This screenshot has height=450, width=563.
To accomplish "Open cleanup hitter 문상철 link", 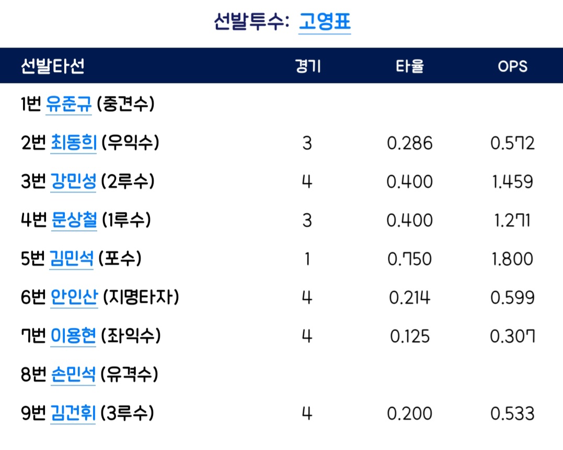I will coord(74,220).
